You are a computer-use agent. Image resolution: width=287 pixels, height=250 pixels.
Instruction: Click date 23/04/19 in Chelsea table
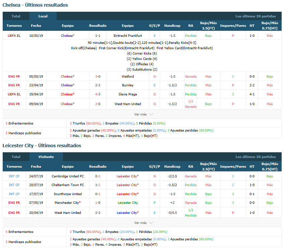(36, 85)
